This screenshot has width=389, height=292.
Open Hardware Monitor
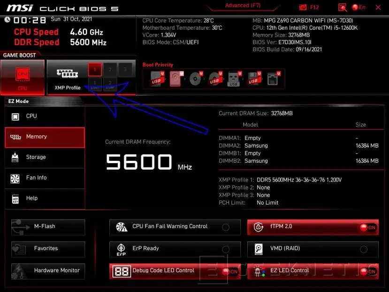[x=48, y=271]
